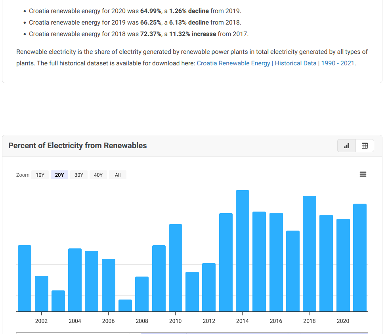The image size is (386, 334).
Task: Click the 2020 bar in chart
Action: (343, 265)
